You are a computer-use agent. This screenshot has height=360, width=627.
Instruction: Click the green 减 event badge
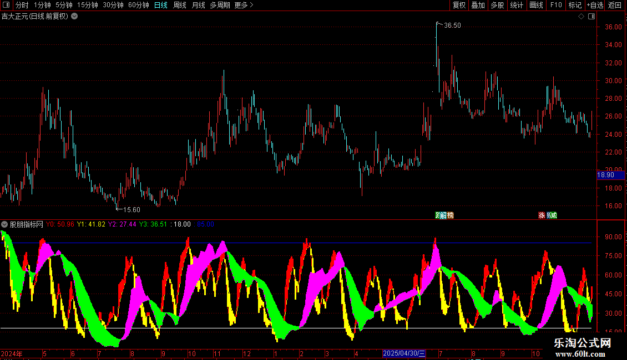pos(553,215)
